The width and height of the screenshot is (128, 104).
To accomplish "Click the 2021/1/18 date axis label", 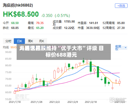I will 15,102.
